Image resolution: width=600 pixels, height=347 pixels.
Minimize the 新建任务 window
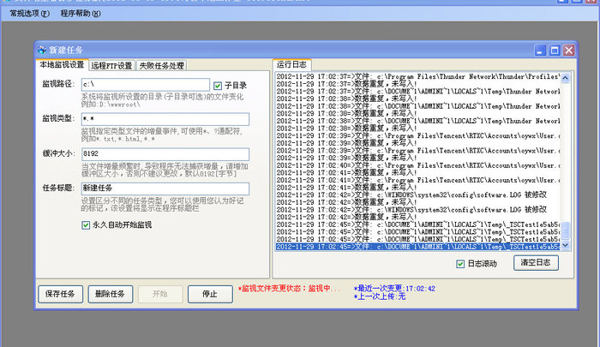[540, 50]
